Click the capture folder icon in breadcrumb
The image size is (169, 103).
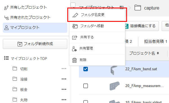point(138,8)
